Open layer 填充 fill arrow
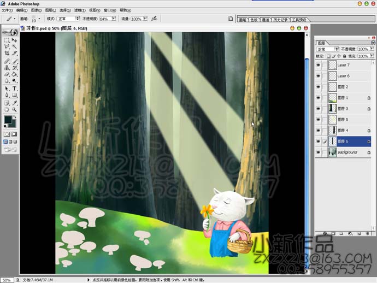The height and width of the screenshot is (283, 377). pyautogui.click(x=372, y=56)
